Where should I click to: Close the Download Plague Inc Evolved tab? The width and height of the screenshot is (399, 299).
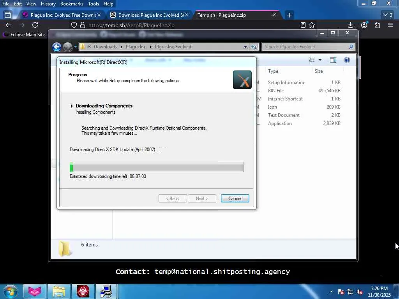click(x=187, y=15)
